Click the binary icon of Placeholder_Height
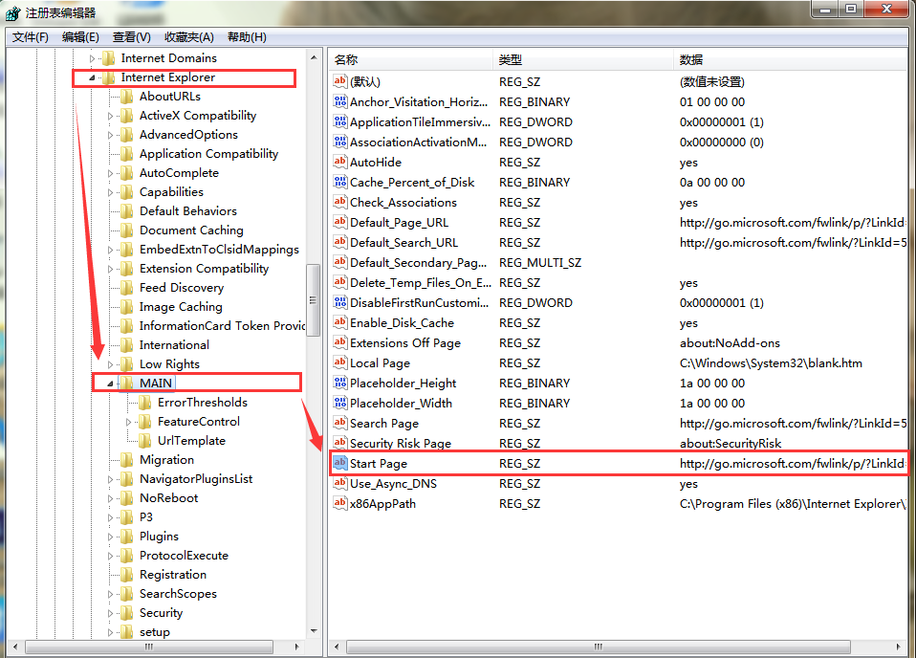This screenshot has height=658, width=916. (340, 383)
